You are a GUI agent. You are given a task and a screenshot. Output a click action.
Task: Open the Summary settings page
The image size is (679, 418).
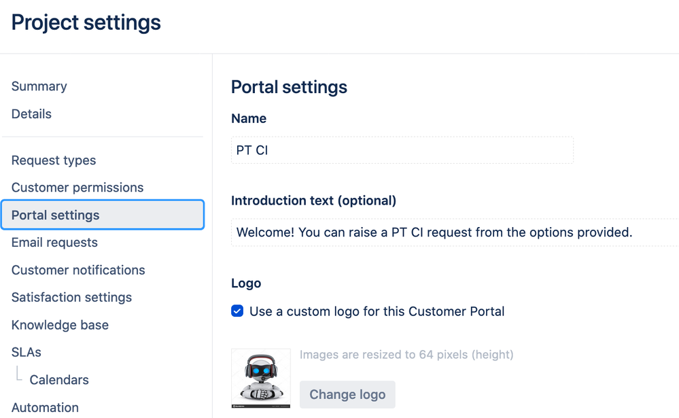[39, 86]
